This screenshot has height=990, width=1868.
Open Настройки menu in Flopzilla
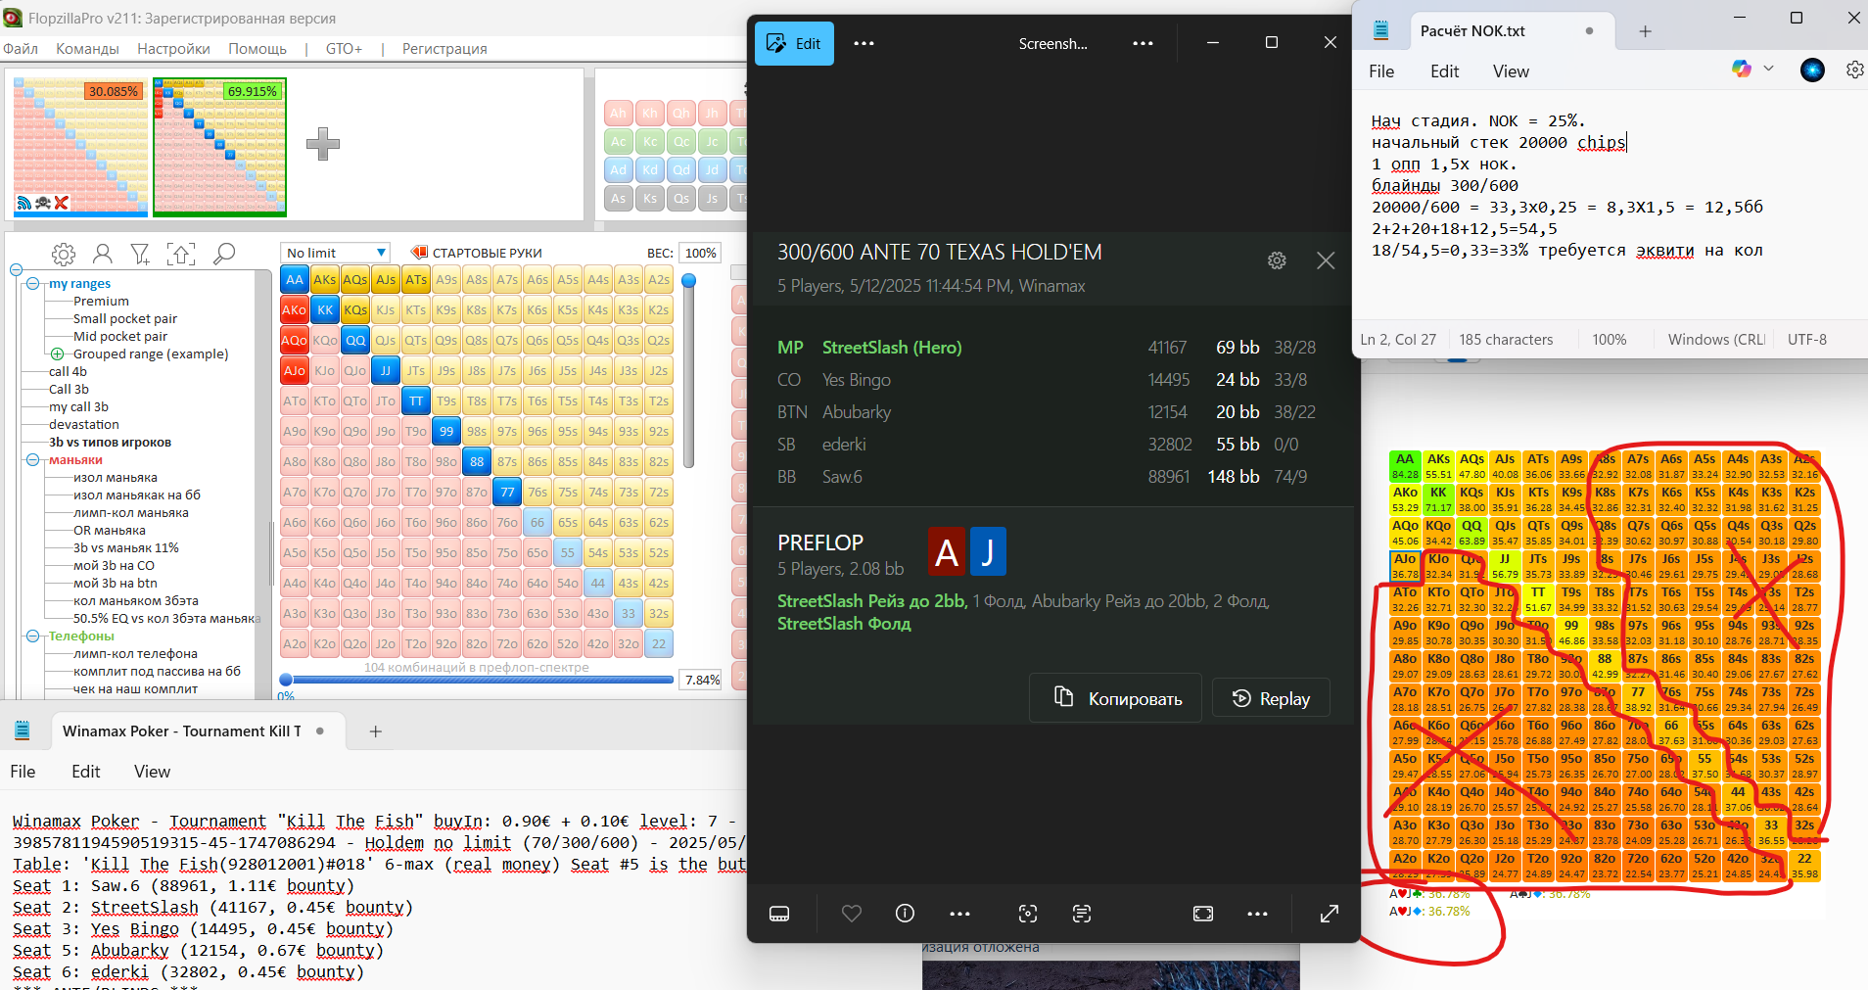pos(173,49)
